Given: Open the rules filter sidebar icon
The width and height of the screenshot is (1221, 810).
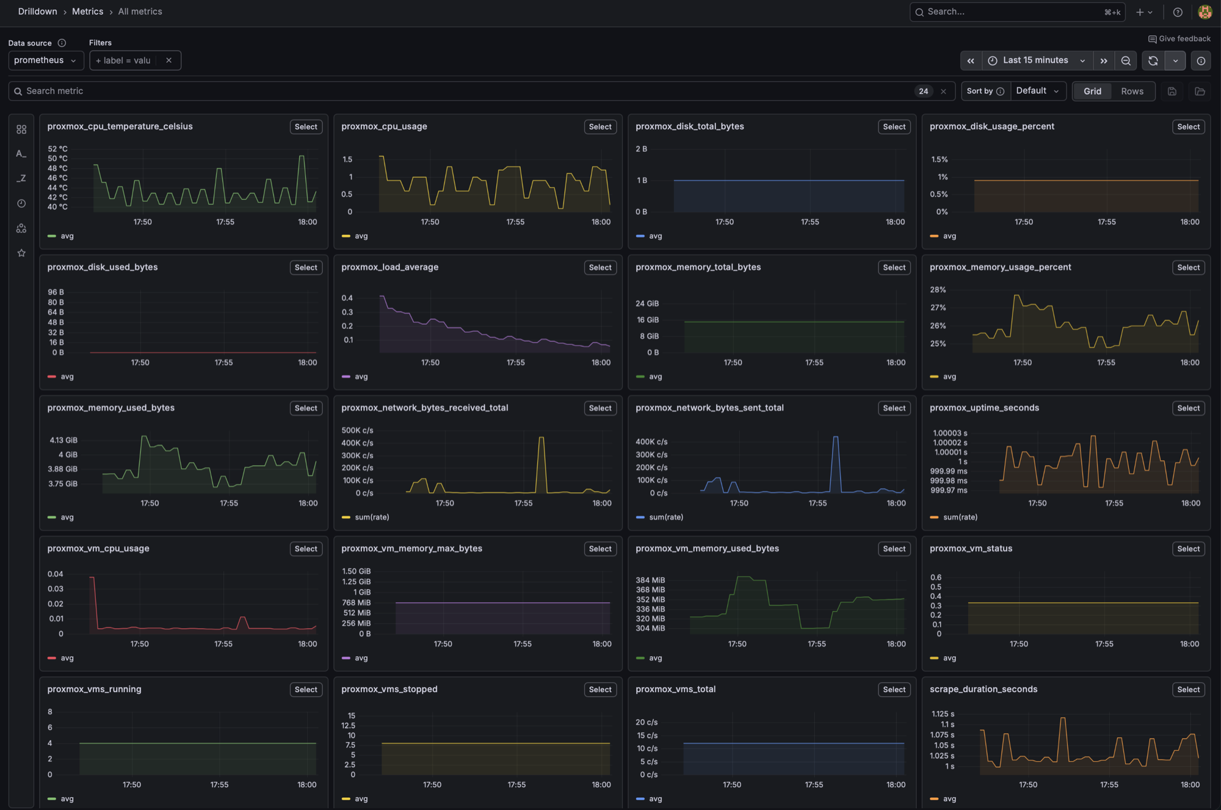Looking at the screenshot, I should coord(21,129).
